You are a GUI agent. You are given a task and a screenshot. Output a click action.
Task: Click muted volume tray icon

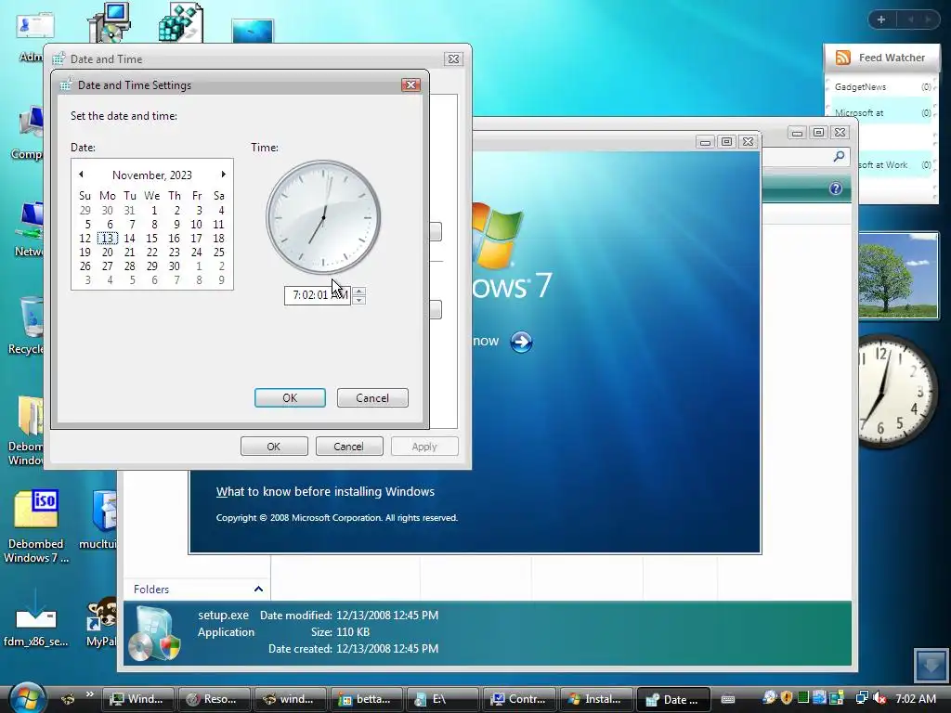point(879,698)
